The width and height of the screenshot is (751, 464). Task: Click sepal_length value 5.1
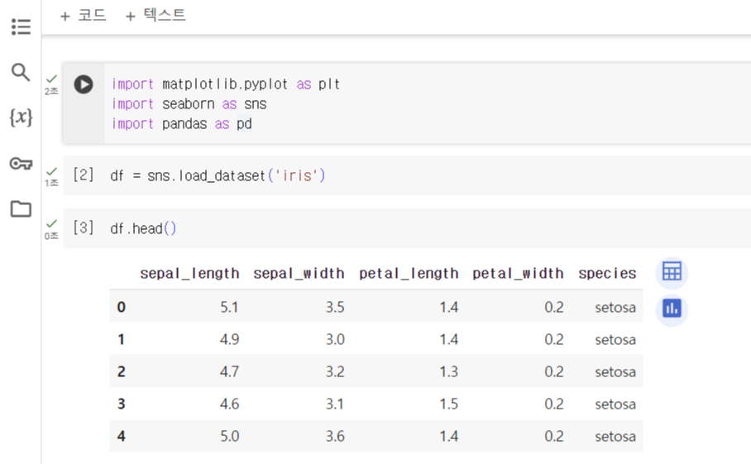tap(229, 307)
